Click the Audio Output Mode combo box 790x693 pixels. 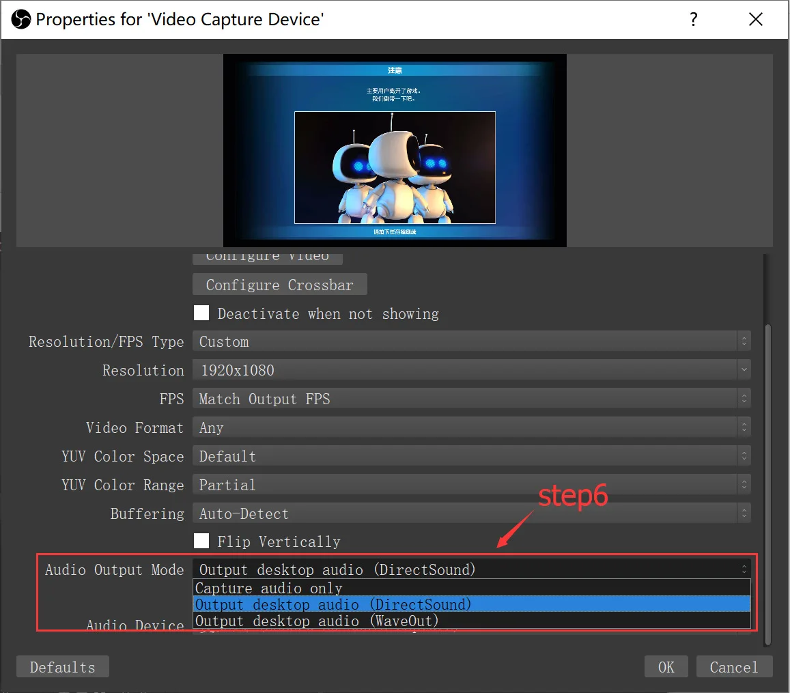pyautogui.click(x=472, y=569)
